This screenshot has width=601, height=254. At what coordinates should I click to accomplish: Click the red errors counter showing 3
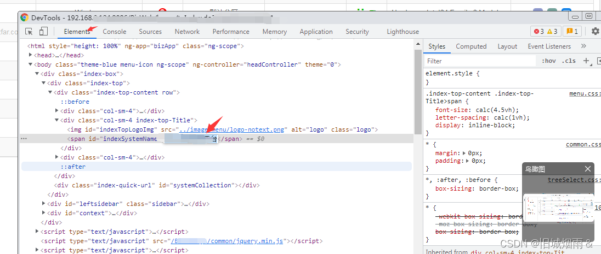(538, 32)
